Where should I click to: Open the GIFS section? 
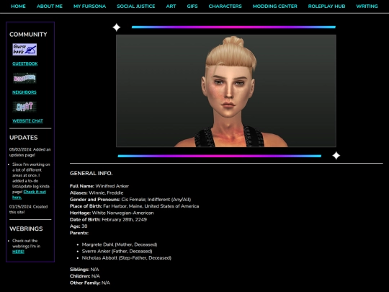(192, 6)
